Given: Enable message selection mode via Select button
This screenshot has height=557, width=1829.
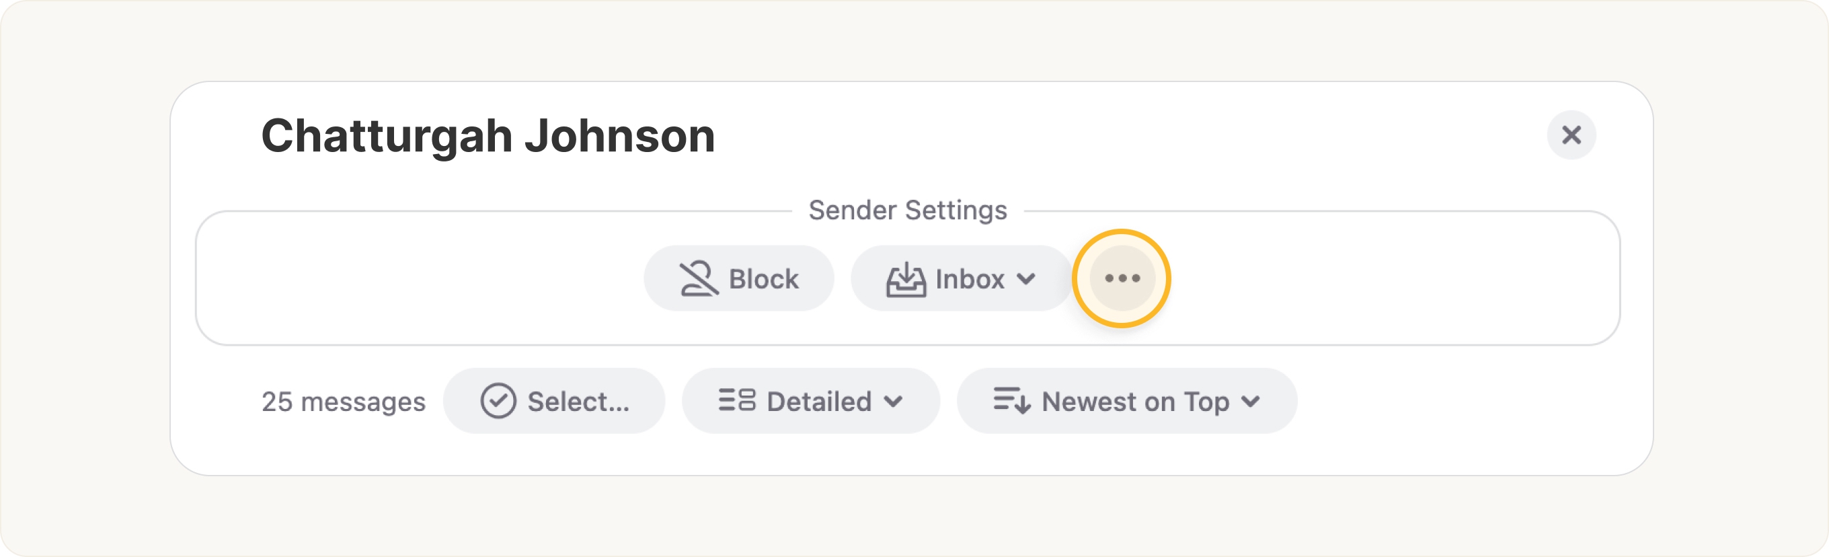Looking at the screenshot, I should pos(554,400).
